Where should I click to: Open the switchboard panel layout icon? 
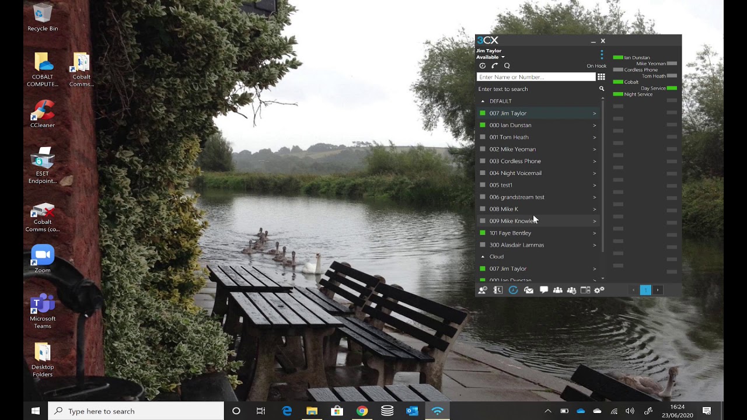[x=585, y=290]
